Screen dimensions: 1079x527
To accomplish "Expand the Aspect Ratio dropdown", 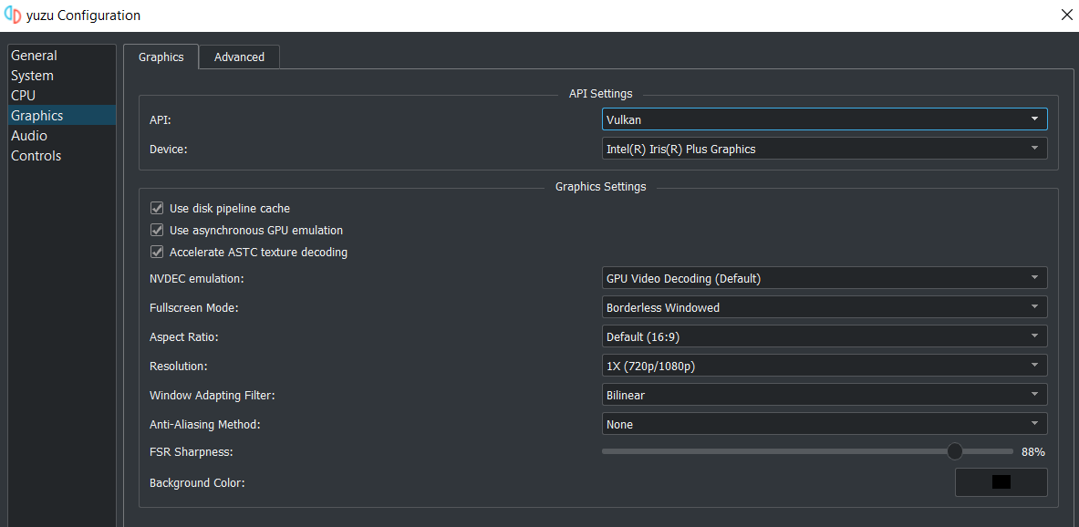I will click(825, 336).
